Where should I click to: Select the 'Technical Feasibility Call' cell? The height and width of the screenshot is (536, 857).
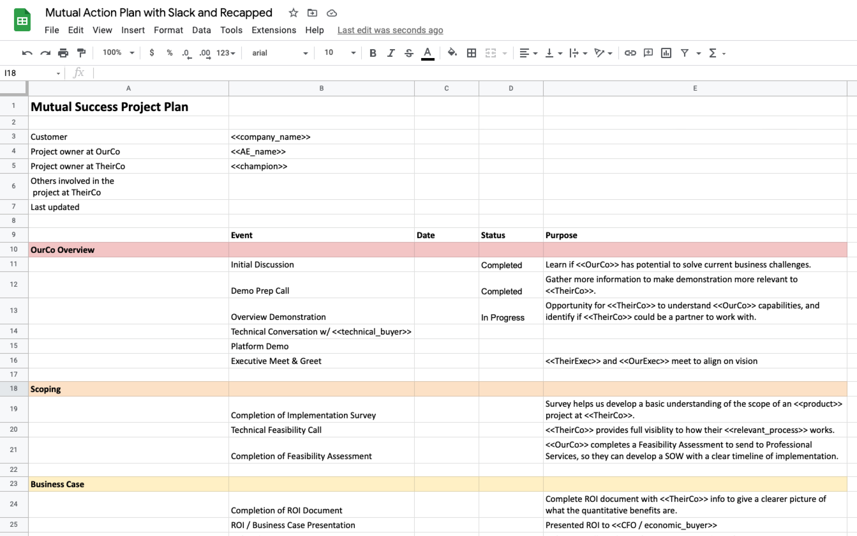pos(321,430)
